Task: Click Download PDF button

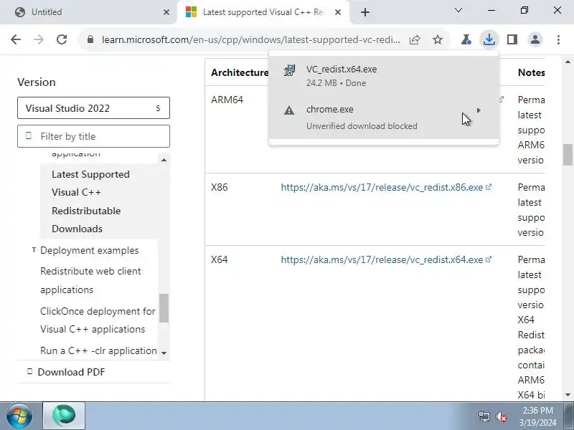Action: pos(66,372)
